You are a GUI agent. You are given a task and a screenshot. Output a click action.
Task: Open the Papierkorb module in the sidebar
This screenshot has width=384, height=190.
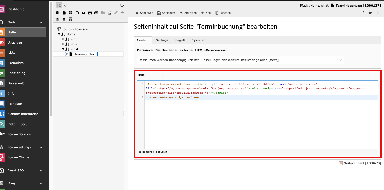pyautogui.click(x=16, y=83)
